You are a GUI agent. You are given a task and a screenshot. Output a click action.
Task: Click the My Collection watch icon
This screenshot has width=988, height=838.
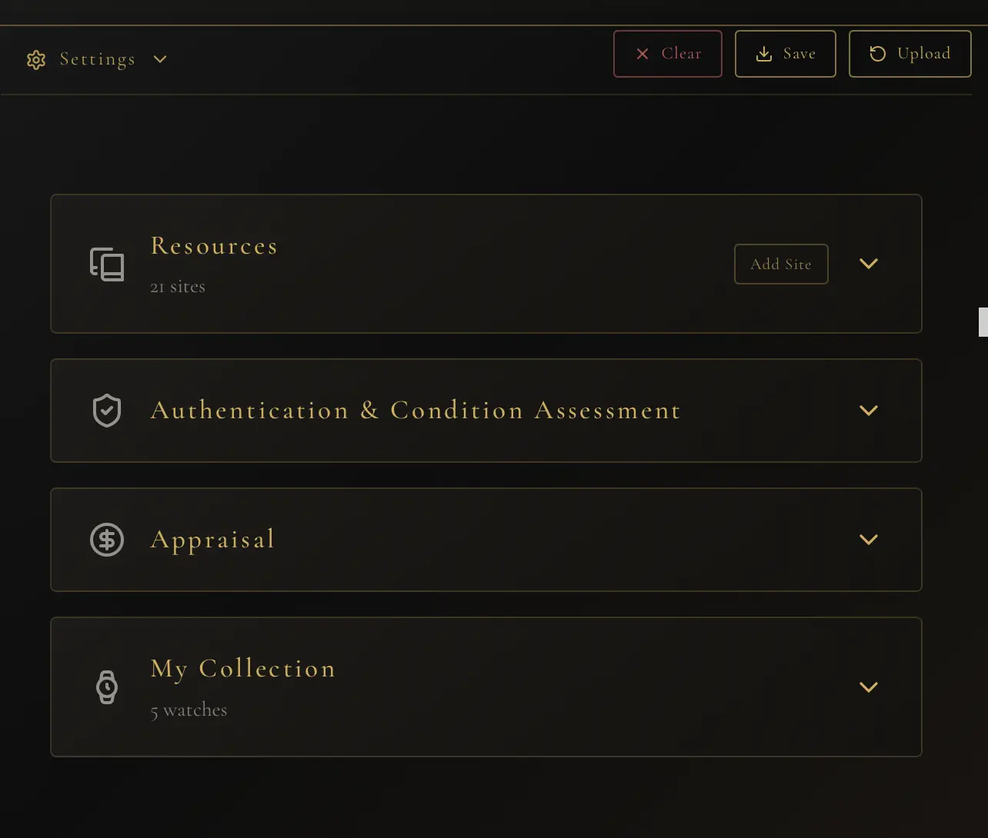click(x=107, y=687)
